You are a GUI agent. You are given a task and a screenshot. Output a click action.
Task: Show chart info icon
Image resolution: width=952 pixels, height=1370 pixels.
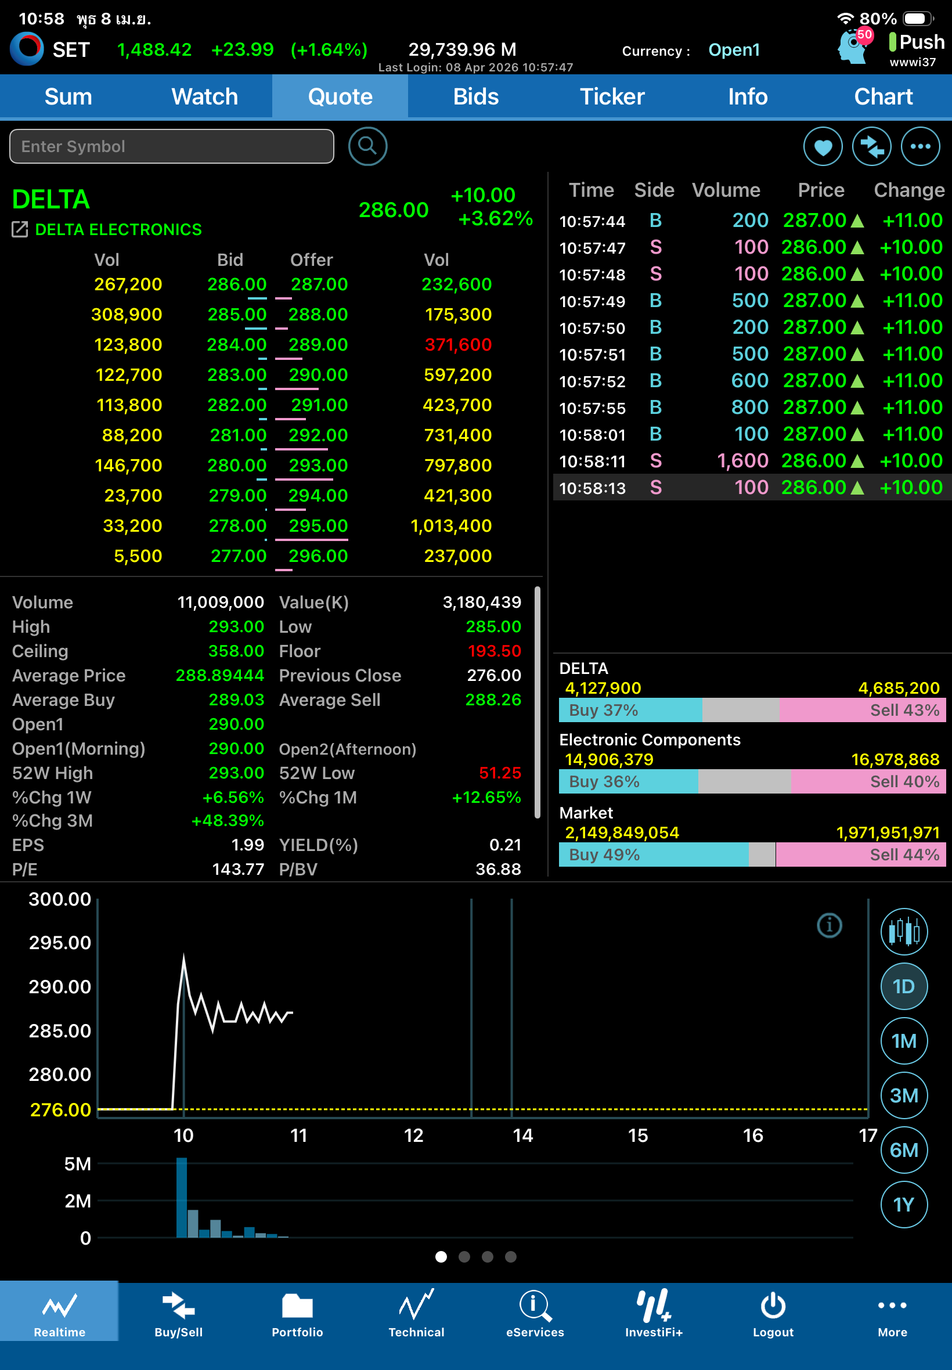tap(829, 925)
